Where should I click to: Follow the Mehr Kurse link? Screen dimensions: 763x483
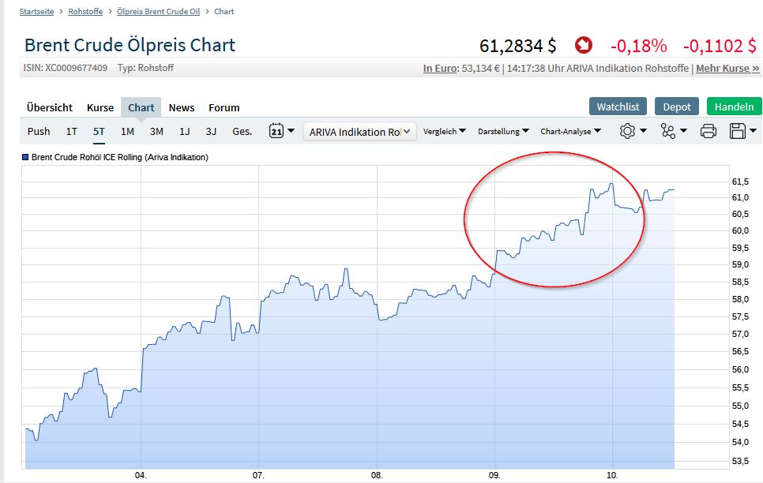[x=727, y=69]
